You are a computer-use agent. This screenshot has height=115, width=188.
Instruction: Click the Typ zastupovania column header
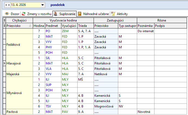(127, 26)
